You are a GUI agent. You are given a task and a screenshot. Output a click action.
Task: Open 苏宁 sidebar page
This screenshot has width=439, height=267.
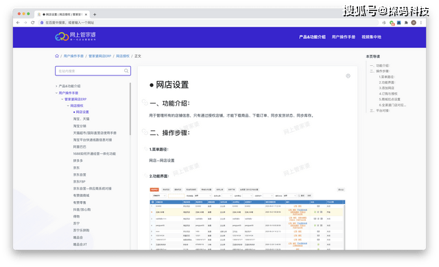tap(76, 224)
